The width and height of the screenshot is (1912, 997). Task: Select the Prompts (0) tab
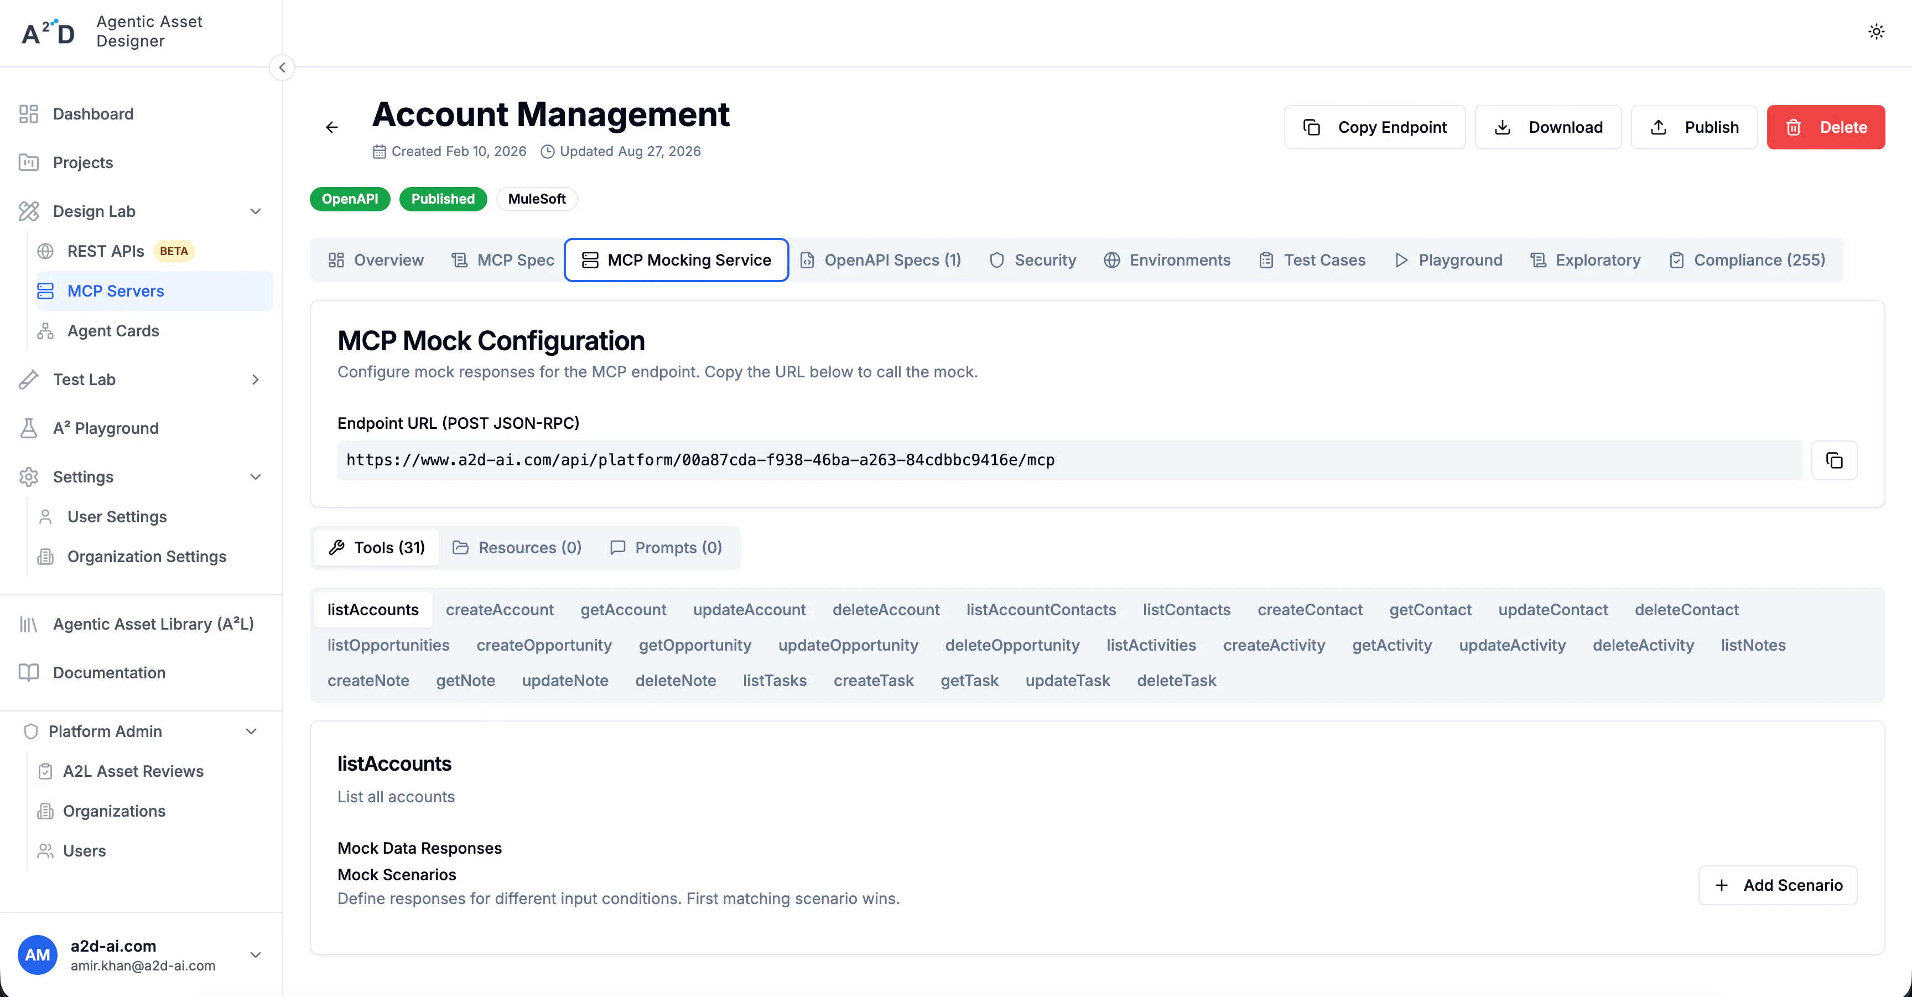coord(667,548)
